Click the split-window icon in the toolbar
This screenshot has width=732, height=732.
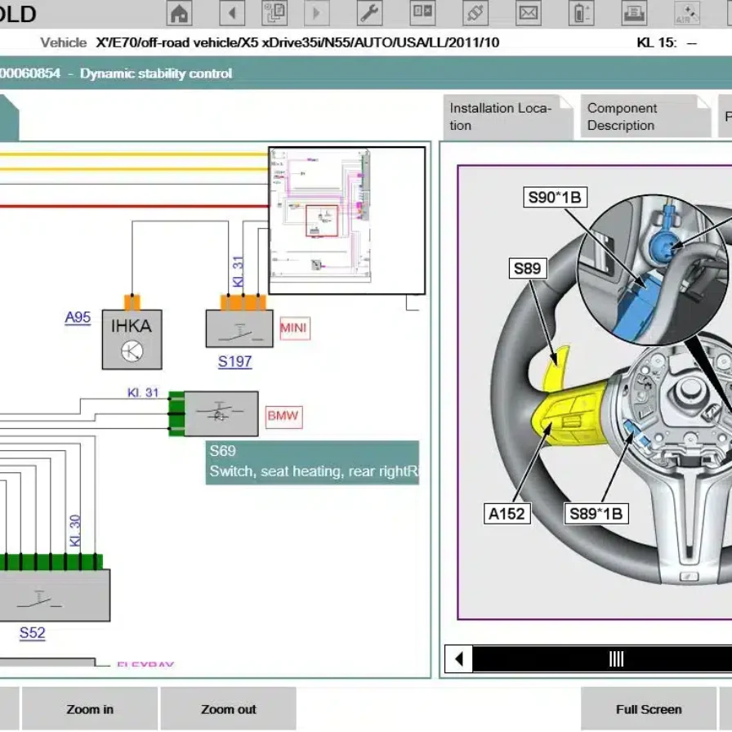tap(422, 13)
